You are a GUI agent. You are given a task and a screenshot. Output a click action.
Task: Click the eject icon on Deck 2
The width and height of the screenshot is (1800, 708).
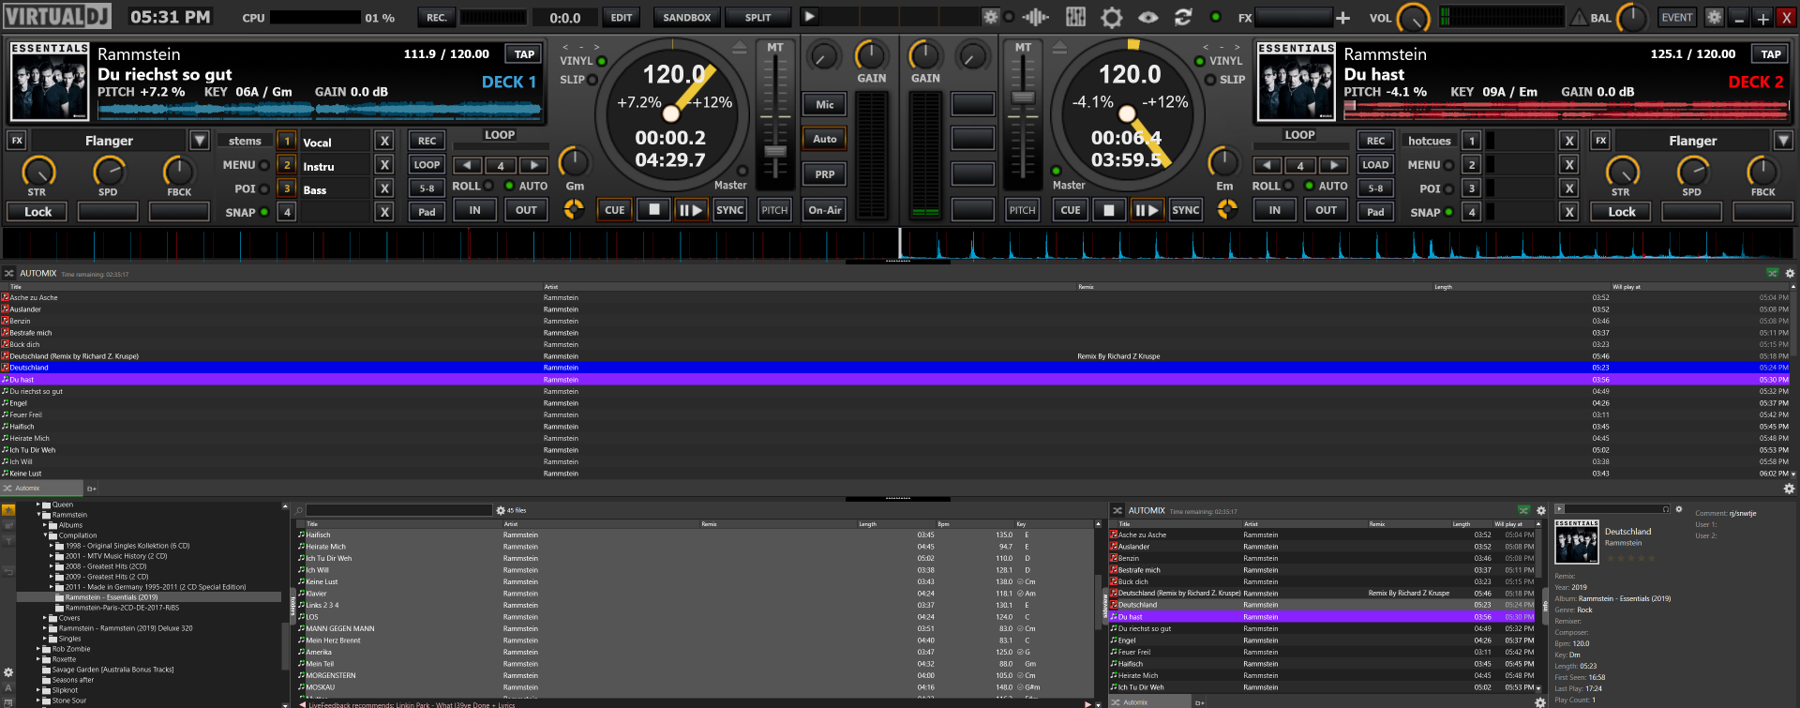(x=1059, y=47)
